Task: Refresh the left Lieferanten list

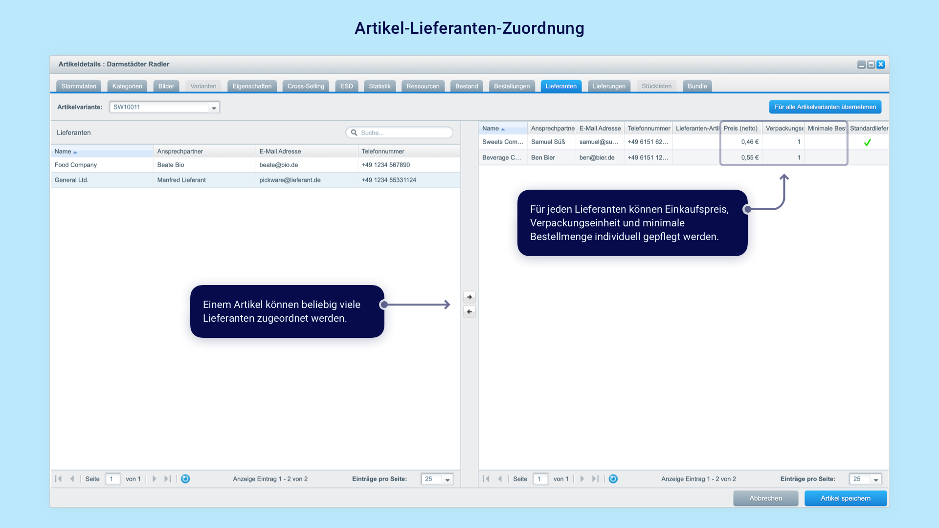Action: point(185,479)
